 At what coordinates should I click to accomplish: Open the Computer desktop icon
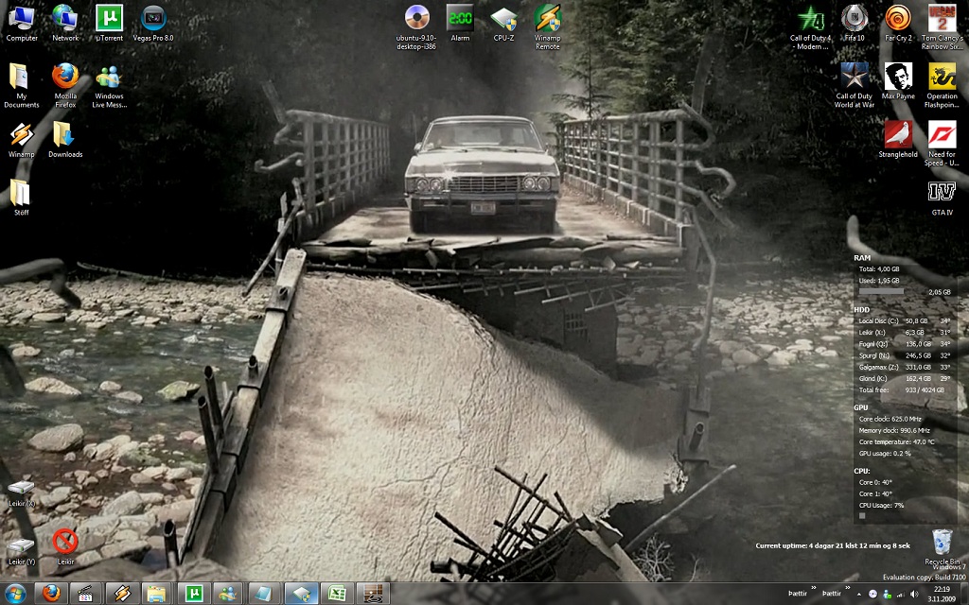click(22, 24)
